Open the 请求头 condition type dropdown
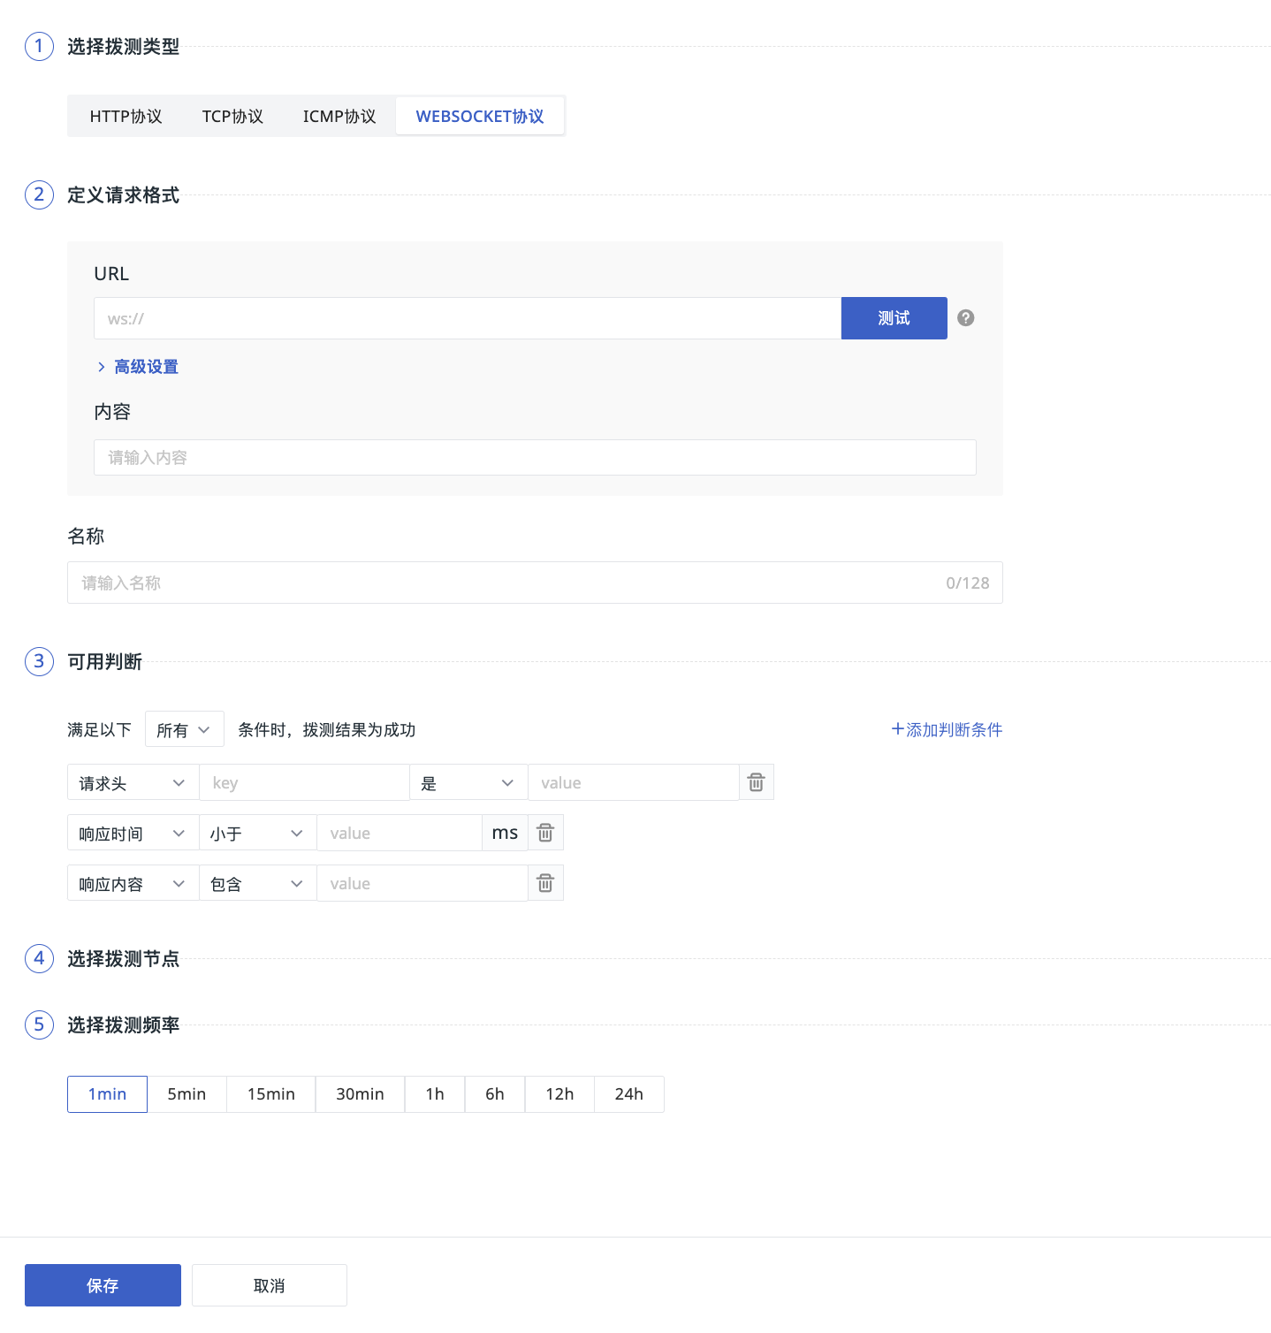 point(133,783)
